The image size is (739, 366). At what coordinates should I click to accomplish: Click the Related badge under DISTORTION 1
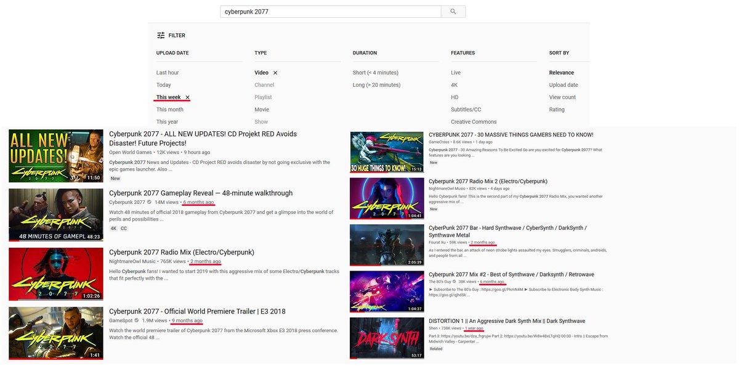[436, 349]
